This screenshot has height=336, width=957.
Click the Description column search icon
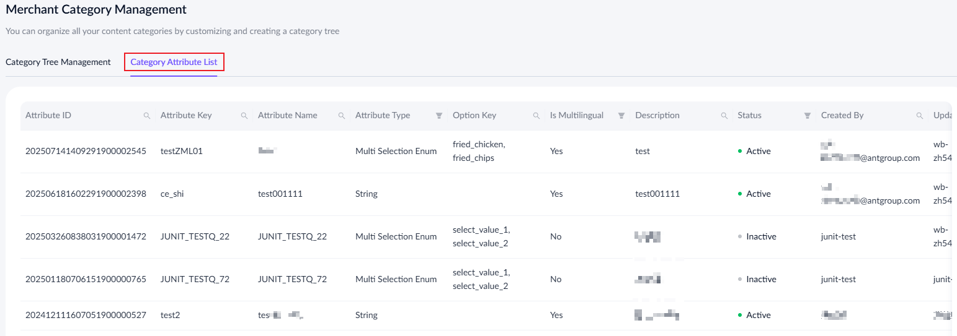coord(724,116)
